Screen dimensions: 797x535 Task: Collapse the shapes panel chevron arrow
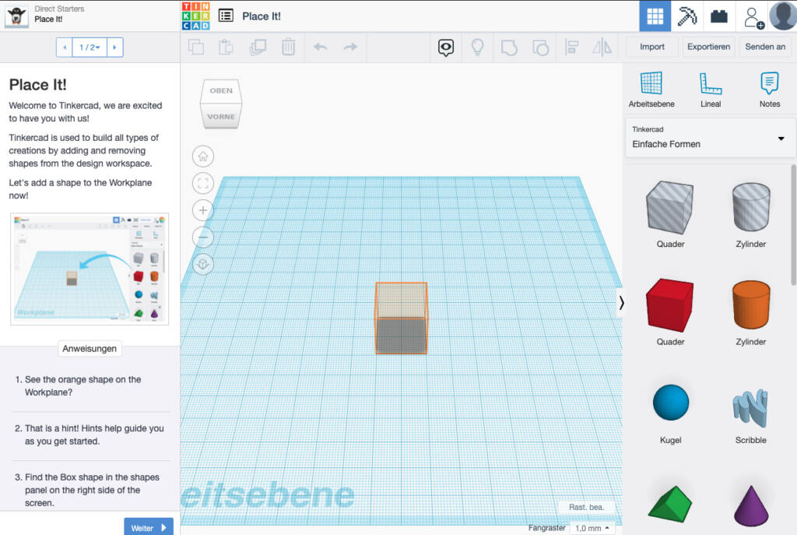pos(621,303)
